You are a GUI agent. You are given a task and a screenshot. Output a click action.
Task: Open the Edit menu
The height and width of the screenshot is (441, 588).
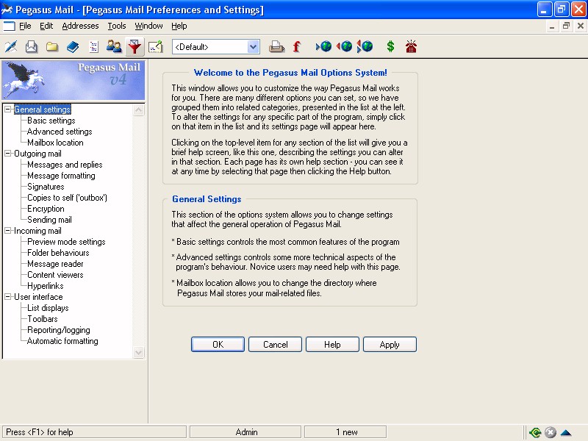46,26
